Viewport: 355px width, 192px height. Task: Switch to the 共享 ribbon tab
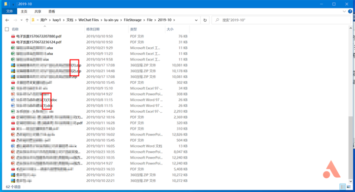[x=37, y=11]
